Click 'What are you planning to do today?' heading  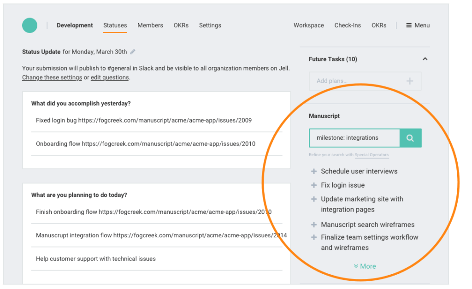click(79, 195)
